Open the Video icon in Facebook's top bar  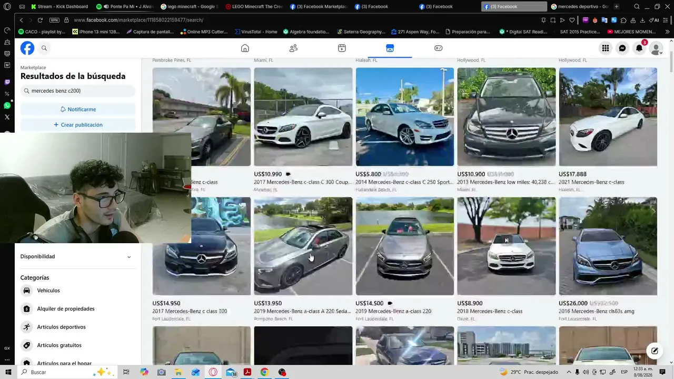click(342, 48)
